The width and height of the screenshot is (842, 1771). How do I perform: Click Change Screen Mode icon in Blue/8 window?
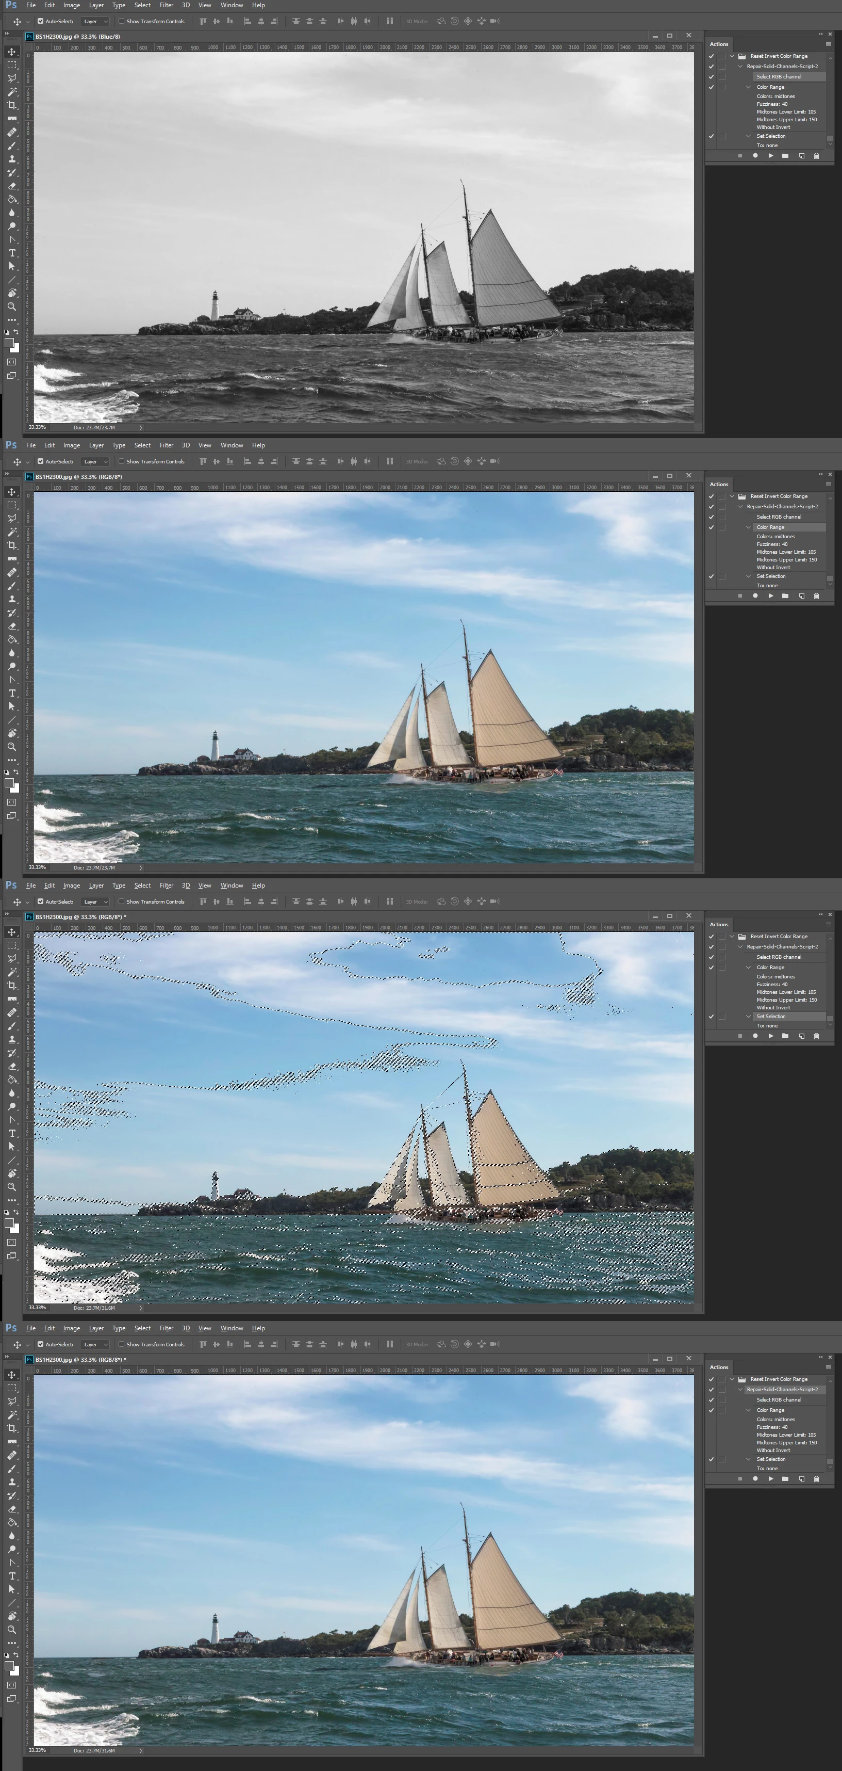tap(12, 375)
